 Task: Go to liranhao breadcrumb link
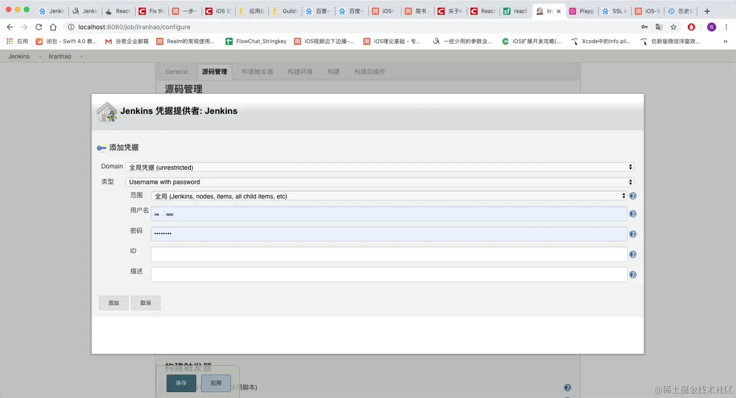tap(60, 56)
